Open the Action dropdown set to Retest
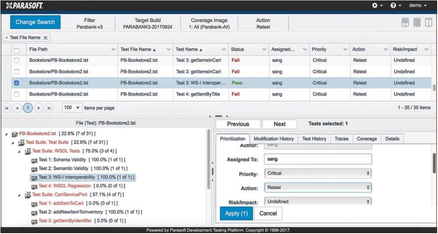The width and height of the screenshot is (438, 234). tap(318, 187)
